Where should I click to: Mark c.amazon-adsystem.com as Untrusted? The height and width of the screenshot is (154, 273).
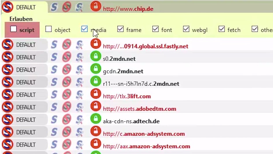click(67, 132)
